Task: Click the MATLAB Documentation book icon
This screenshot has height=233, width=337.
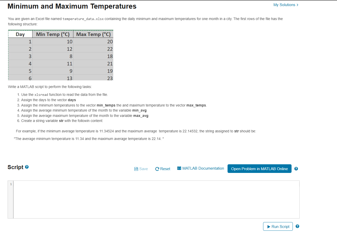Action: point(179,168)
